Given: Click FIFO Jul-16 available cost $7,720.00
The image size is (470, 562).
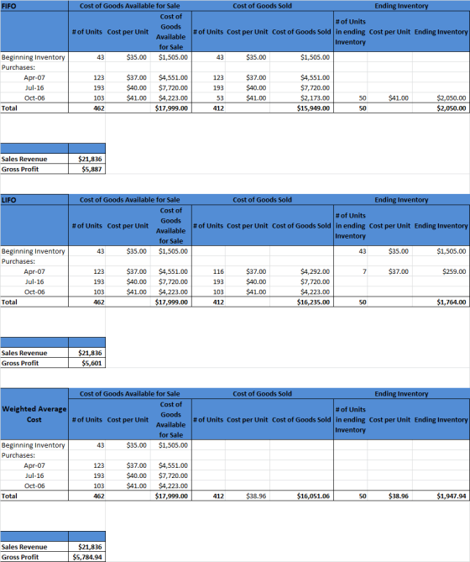Looking at the screenshot, I should (x=173, y=88).
